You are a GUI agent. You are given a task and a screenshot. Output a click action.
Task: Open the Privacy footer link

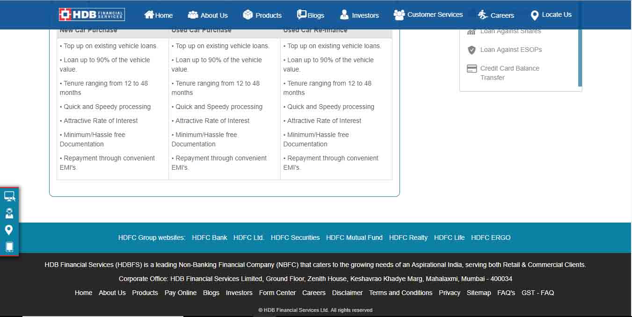point(450,293)
